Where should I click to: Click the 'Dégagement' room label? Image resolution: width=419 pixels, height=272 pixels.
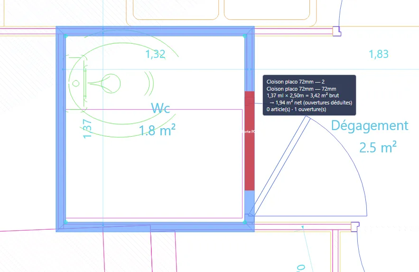370,126
